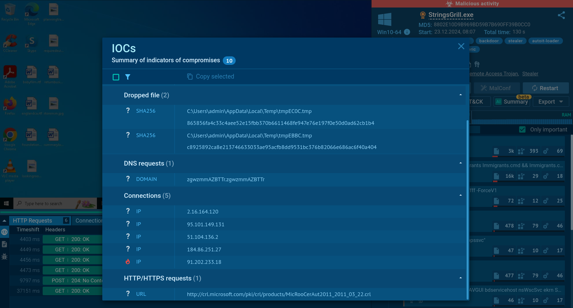Click the fire icon beside IP 91.202.233.18
573x308 pixels.
[x=128, y=262]
